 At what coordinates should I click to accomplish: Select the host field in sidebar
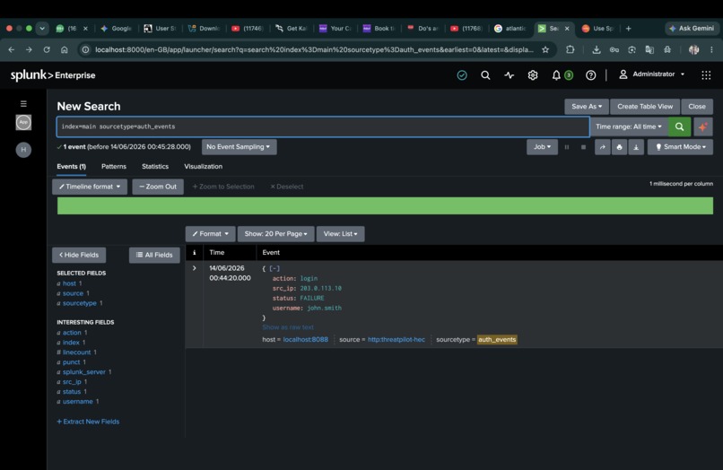[x=69, y=283]
